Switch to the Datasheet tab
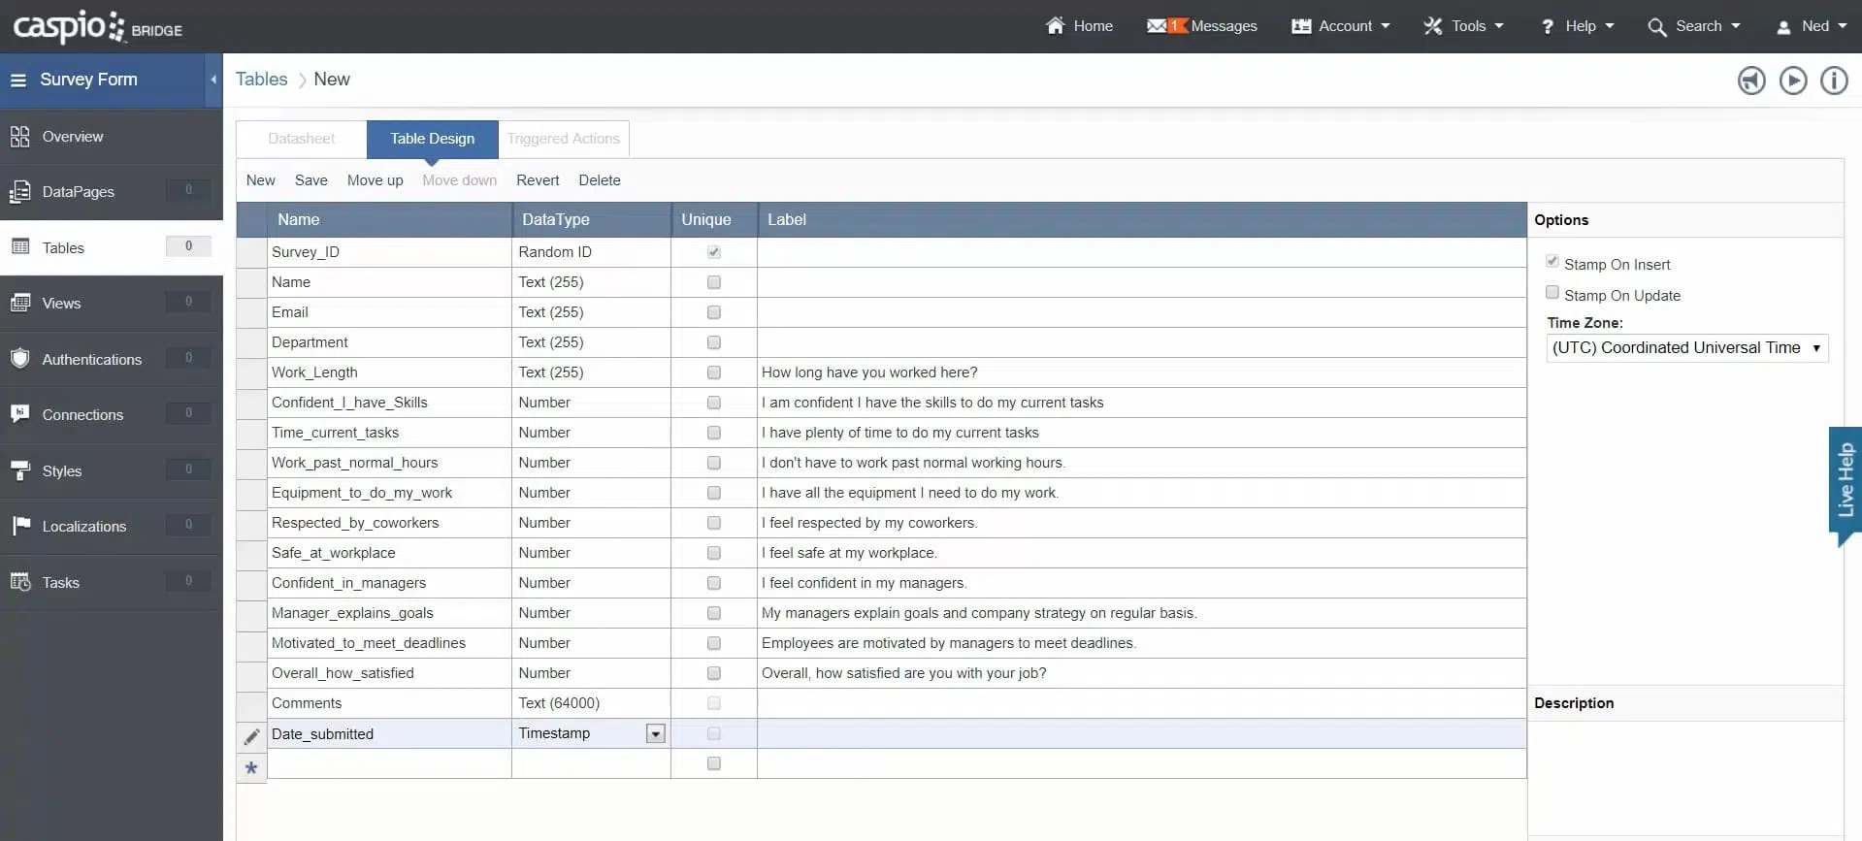 [x=302, y=139]
